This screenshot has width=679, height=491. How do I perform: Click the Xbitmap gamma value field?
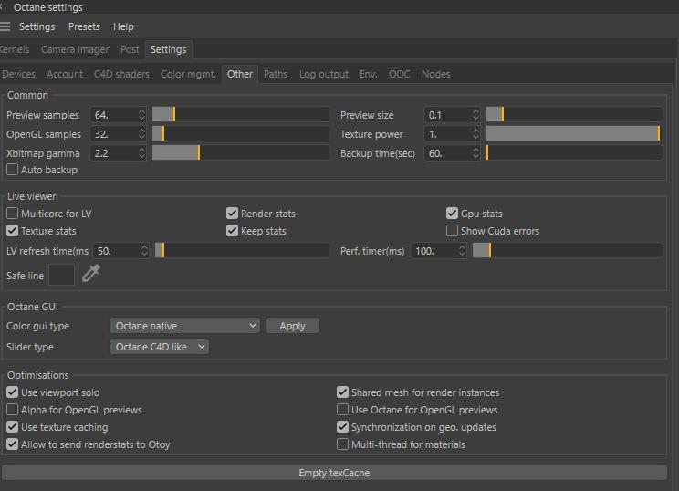coord(118,152)
